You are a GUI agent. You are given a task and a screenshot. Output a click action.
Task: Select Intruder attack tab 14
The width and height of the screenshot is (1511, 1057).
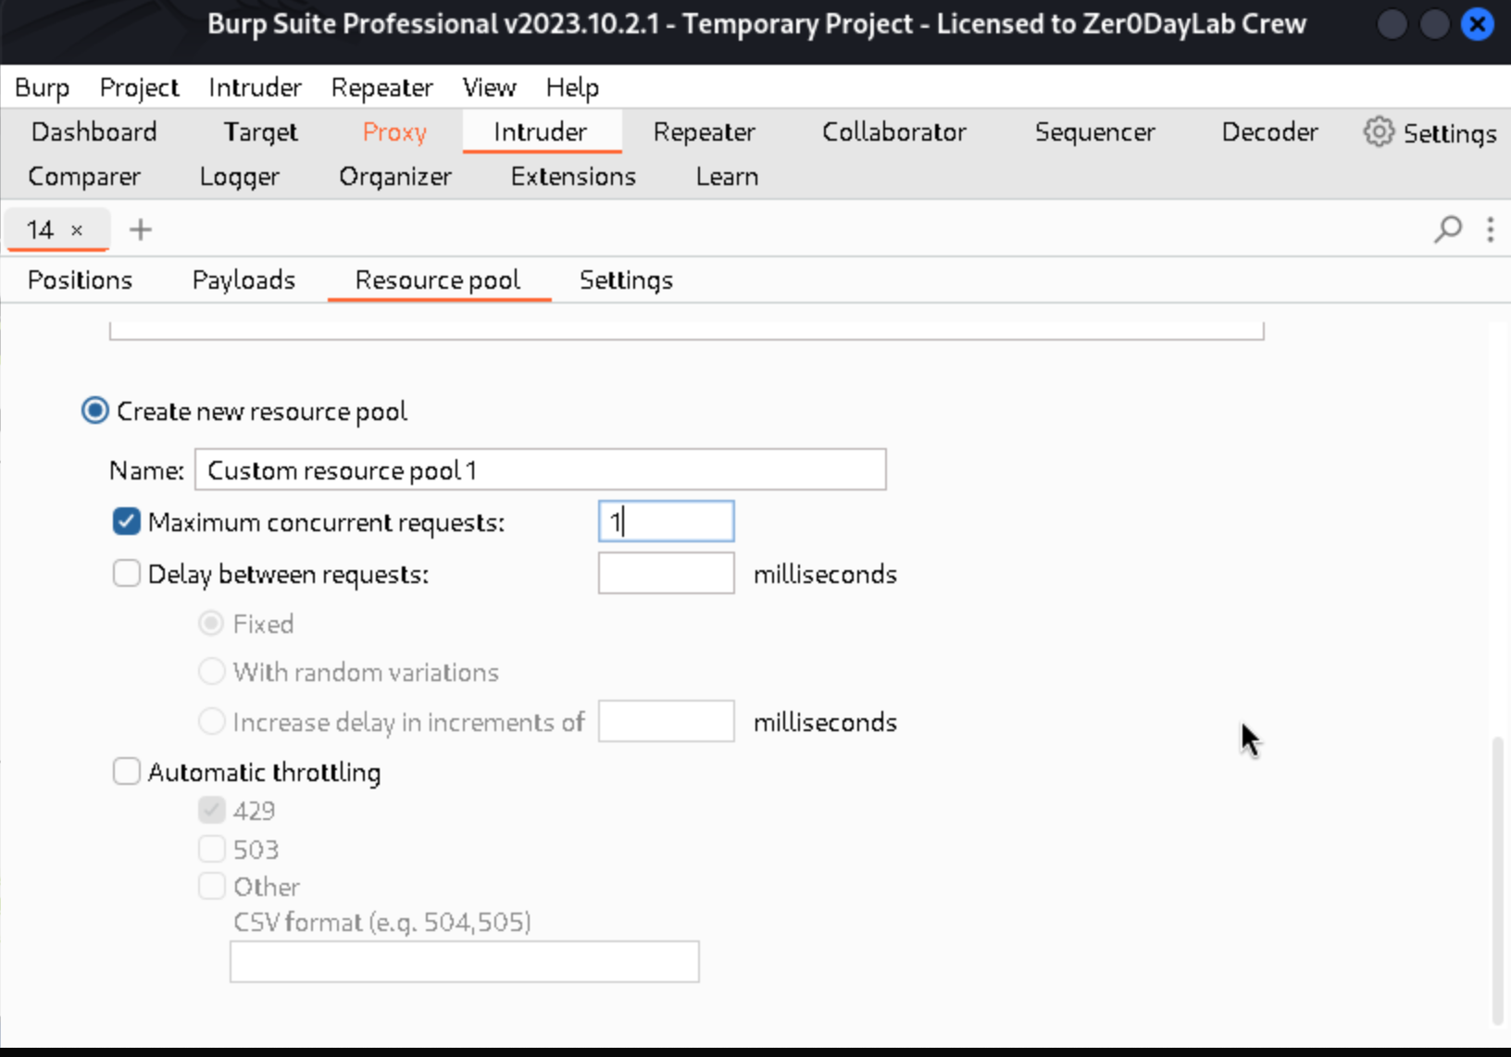(41, 230)
